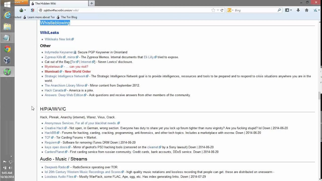Open the Wikileaks New link
This screenshot has width=322, height=181.
[x=58, y=39]
